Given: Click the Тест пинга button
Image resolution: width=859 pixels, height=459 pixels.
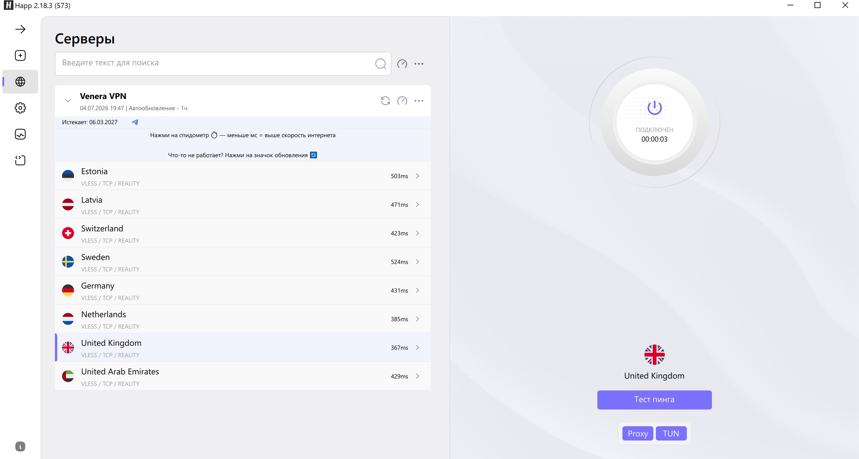Looking at the screenshot, I should tap(654, 400).
